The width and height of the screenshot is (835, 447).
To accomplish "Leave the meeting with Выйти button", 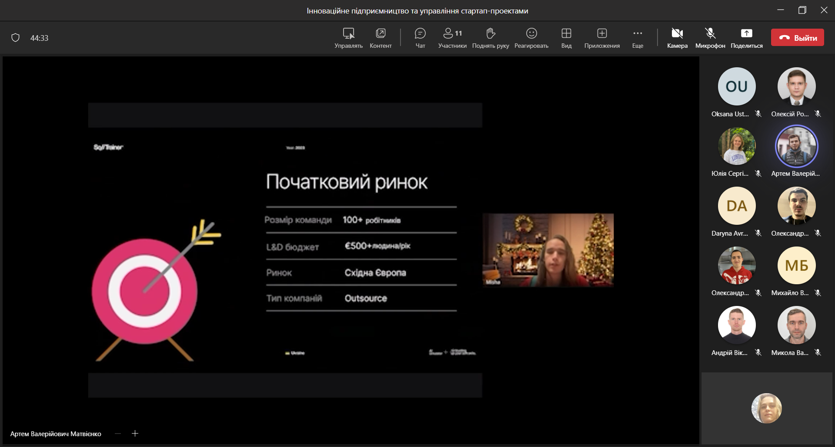I will [797, 38].
